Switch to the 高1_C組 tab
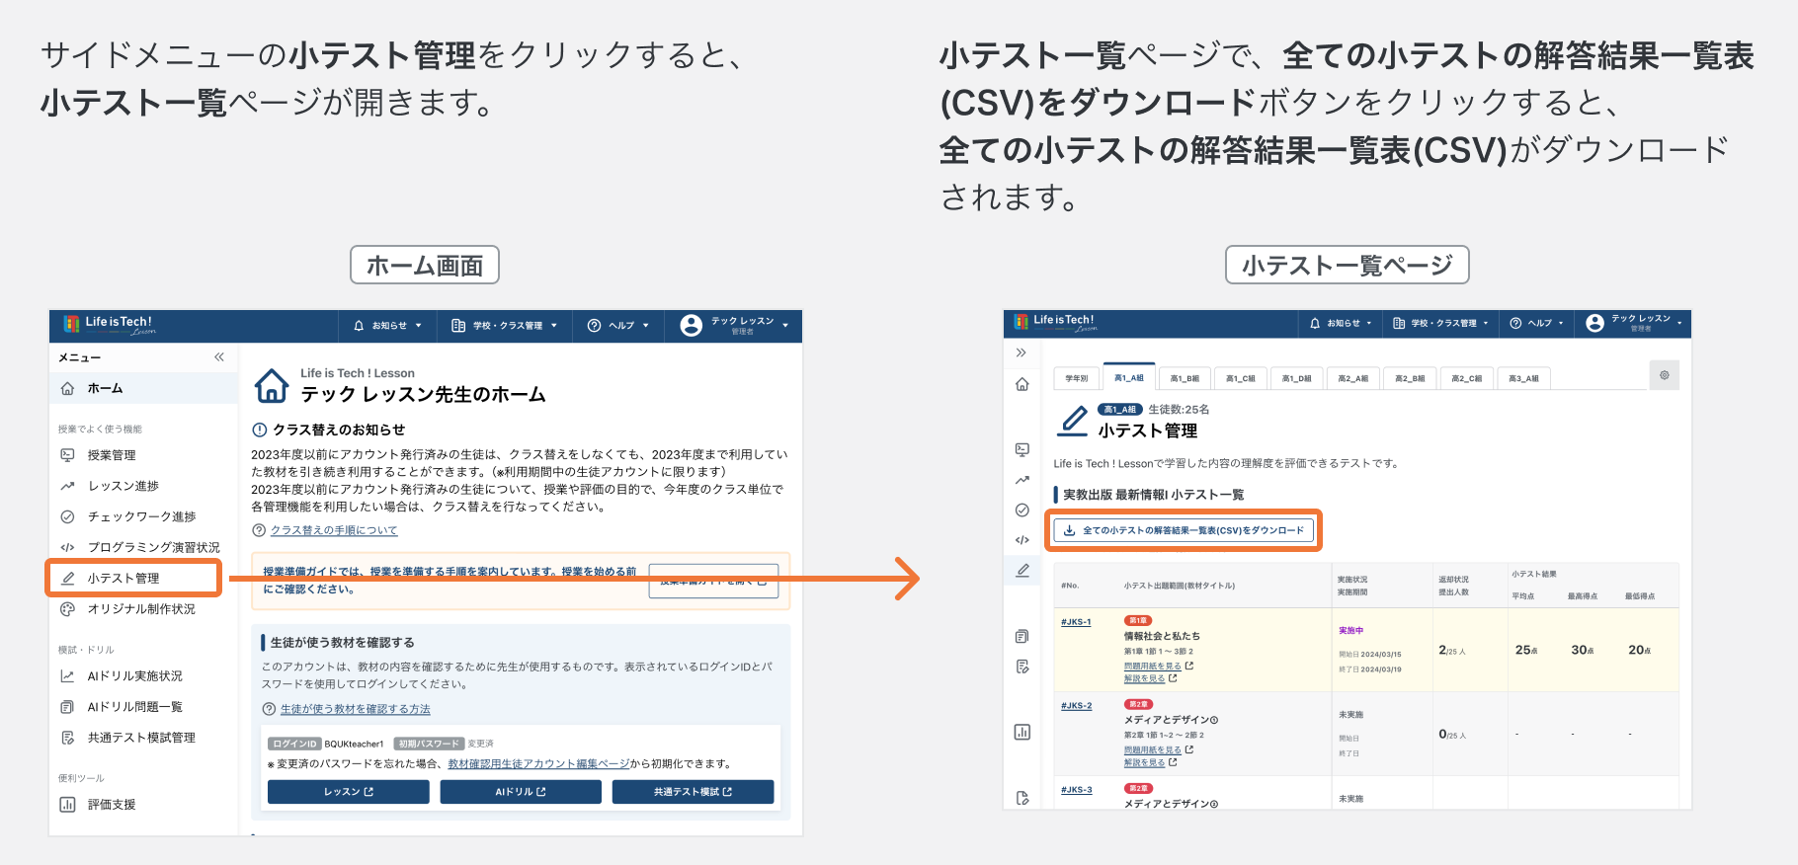This screenshot has width=1798, height=865. coord(1241,378)
